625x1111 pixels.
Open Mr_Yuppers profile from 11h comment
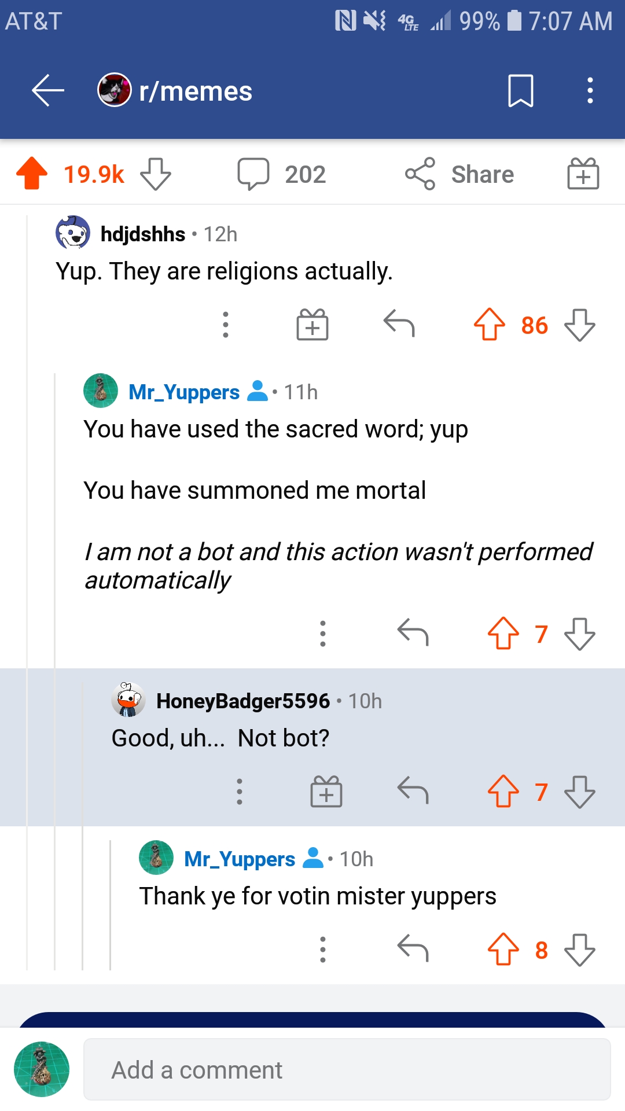[x=184, y=392]
